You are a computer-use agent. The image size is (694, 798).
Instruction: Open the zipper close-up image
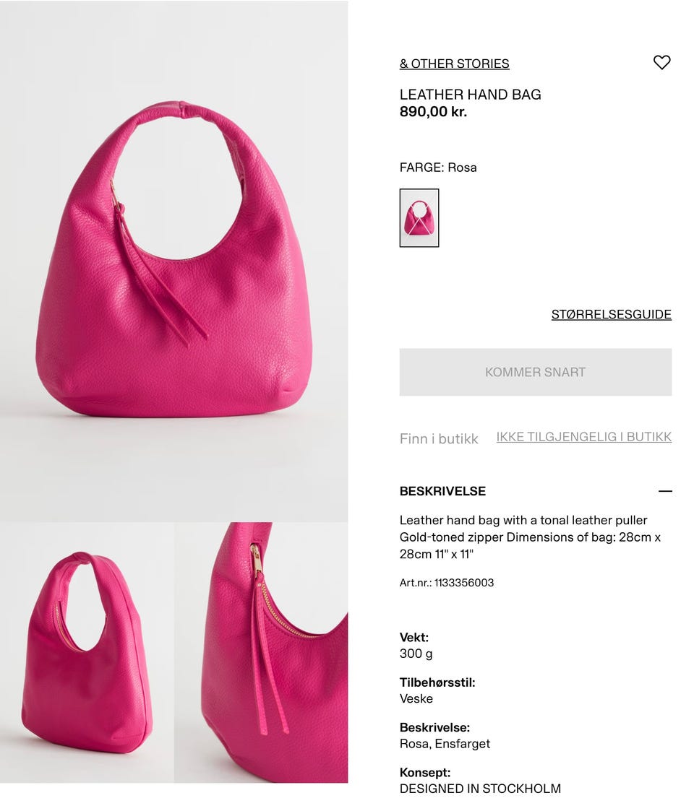click(x=262, y=652)
